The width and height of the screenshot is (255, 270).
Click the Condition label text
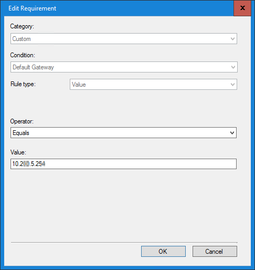click(23, 55)
